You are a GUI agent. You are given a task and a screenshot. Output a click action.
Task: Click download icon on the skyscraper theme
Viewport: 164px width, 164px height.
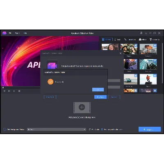pyautogui.click(x=155, y=61)
